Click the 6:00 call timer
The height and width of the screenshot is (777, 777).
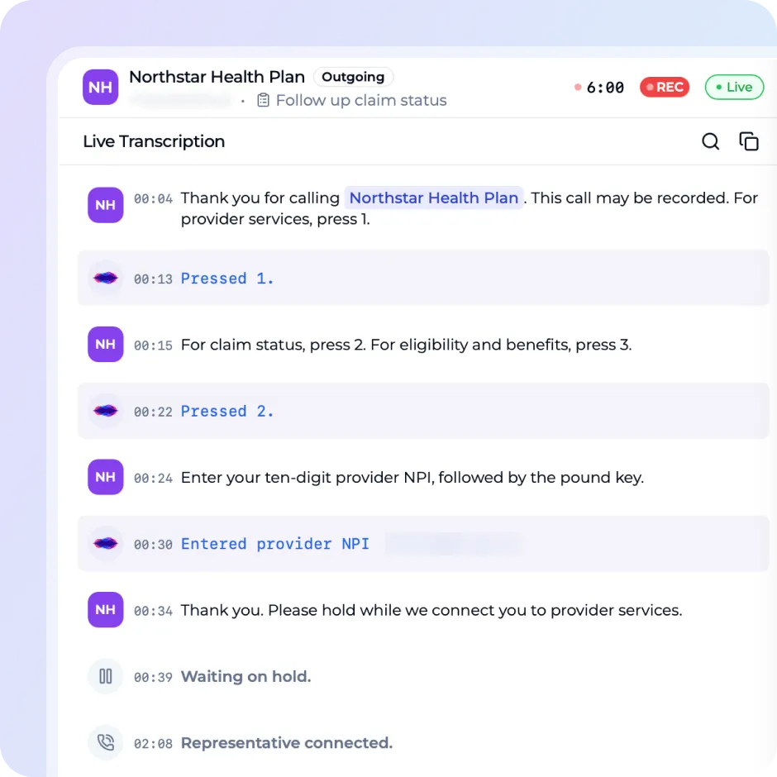point(605,88)
